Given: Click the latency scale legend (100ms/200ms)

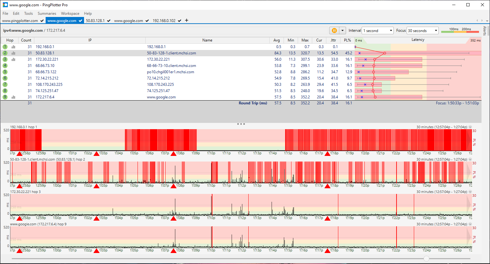Looking at the screenshot, I should click(x=460, y=30).
